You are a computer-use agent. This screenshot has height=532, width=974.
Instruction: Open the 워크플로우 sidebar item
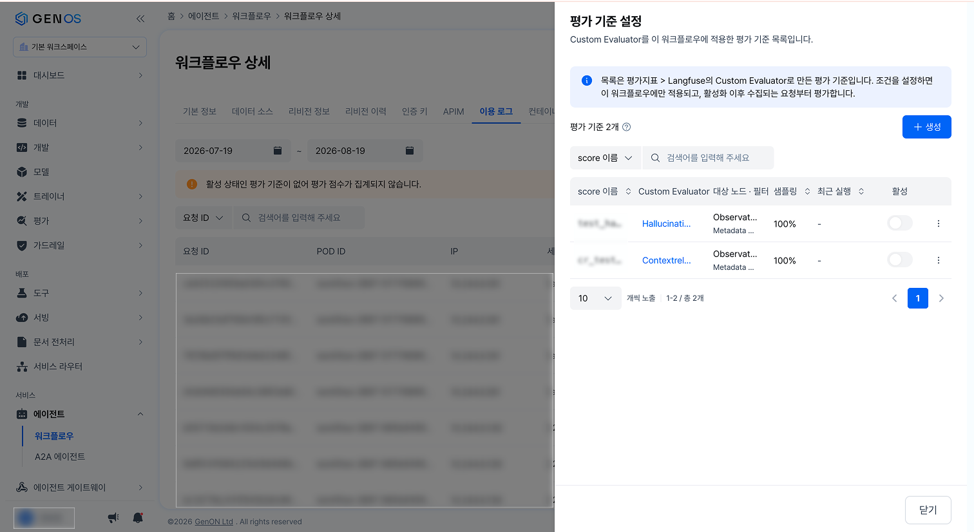click(54, 436)
